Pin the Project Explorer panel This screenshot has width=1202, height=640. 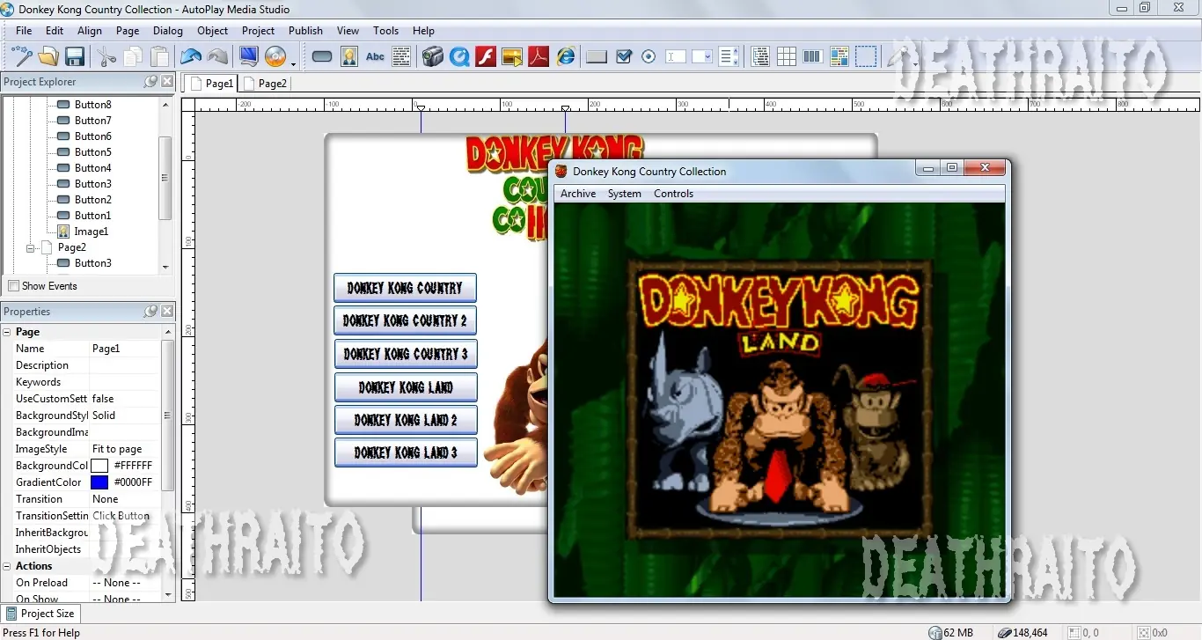[x=150, y=82]
